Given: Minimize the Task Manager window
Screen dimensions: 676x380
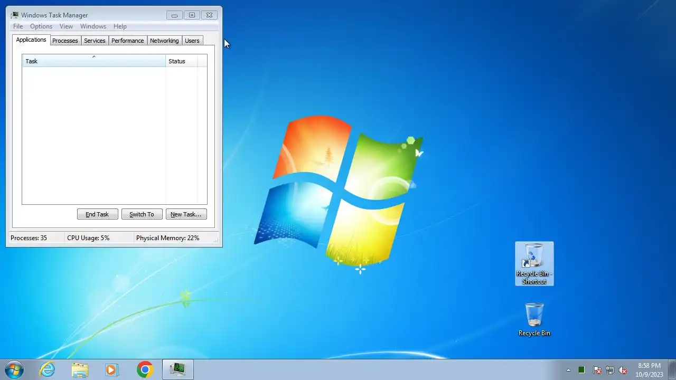Looking at the screenshot, I should (x=174, y=15).
